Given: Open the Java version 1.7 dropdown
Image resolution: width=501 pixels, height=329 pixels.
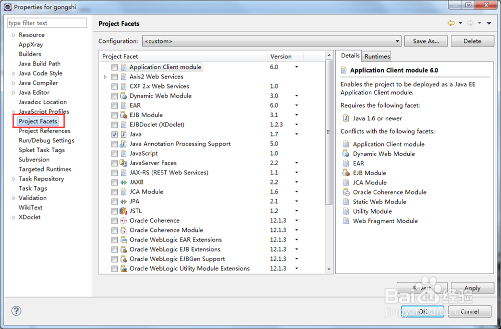Looking at the screenshot, I should (297, 134).
